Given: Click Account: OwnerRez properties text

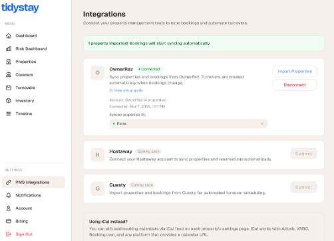Looking at the screenshot, I should (138, 100).
